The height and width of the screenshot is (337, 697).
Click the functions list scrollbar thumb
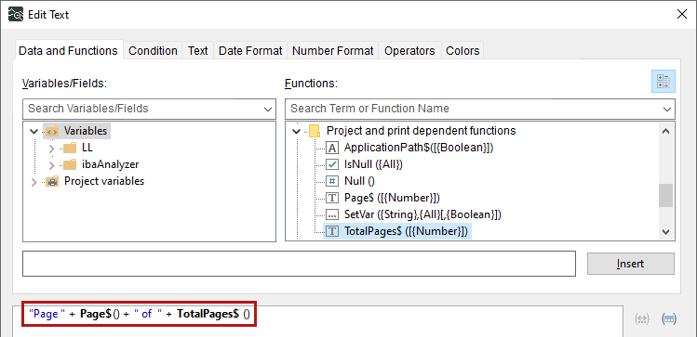[665, 196]
